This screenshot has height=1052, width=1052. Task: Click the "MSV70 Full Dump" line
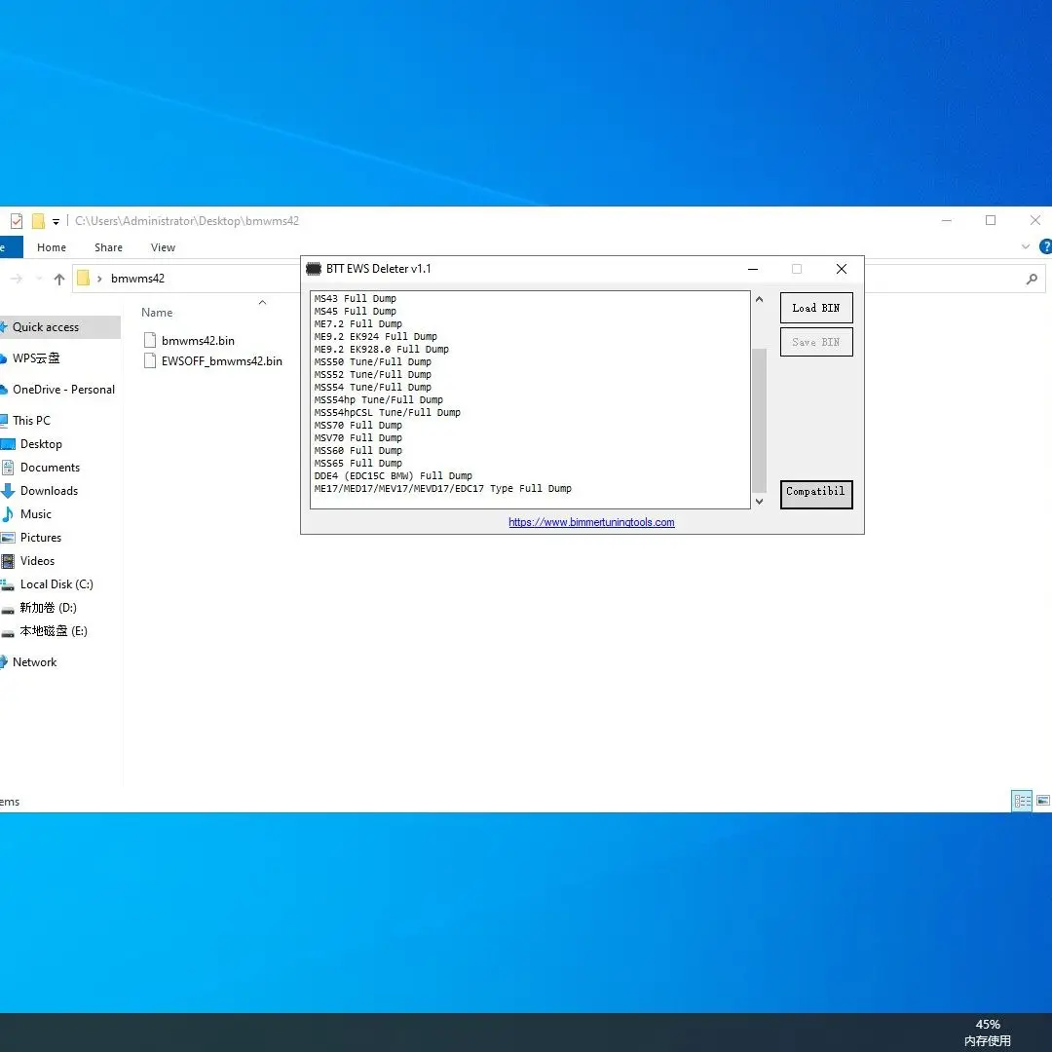click(358, 438)
